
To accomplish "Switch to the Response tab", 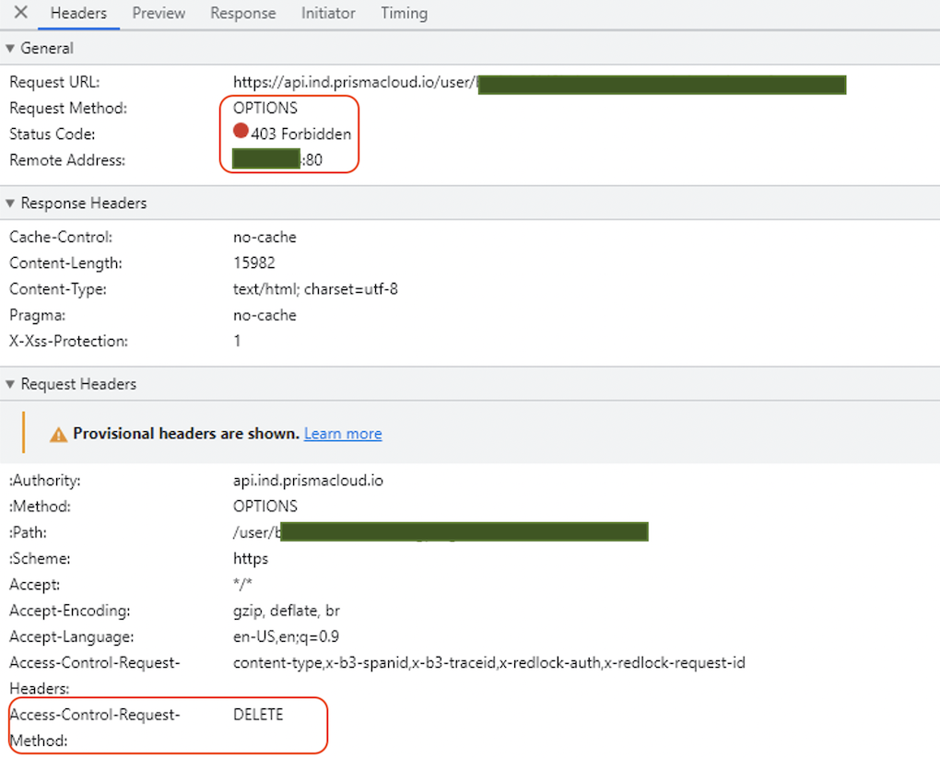I will pos(242,13).
